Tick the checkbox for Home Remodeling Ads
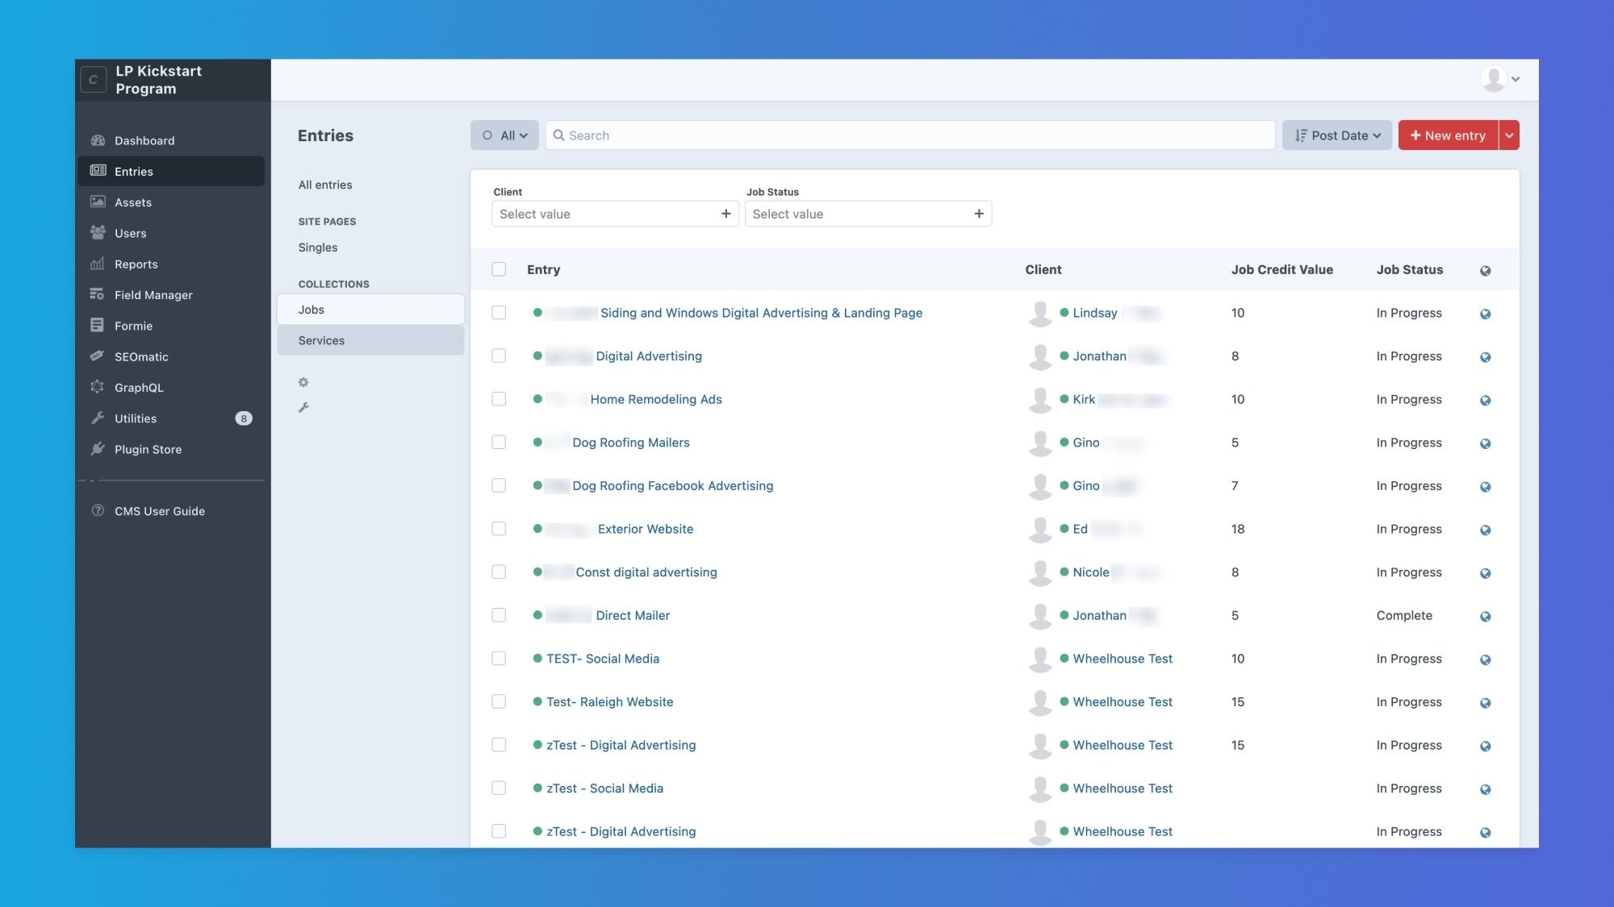This screenshot has width=1614, height=907. tap(499, 399)
